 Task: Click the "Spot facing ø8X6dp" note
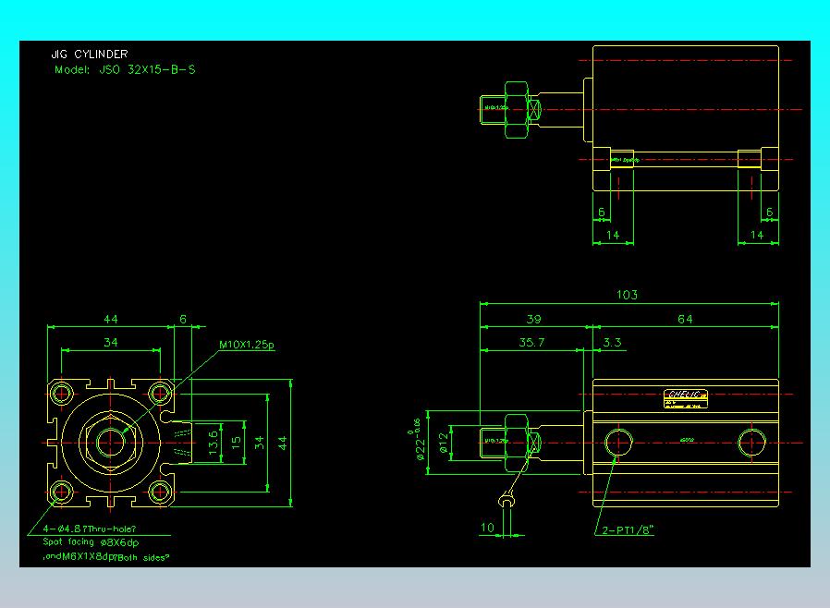92,542
